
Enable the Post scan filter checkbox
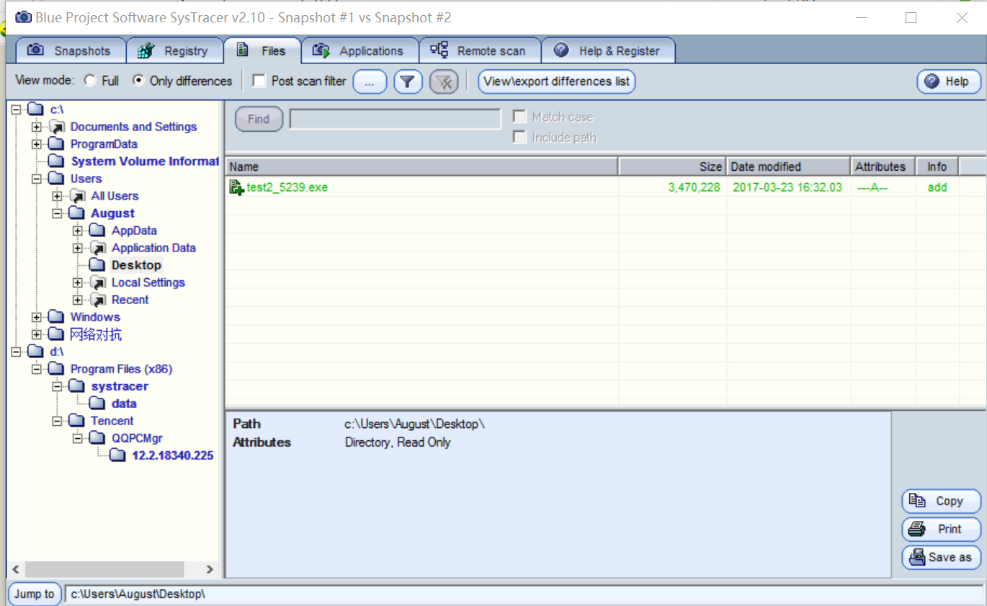tap(259, 81)
